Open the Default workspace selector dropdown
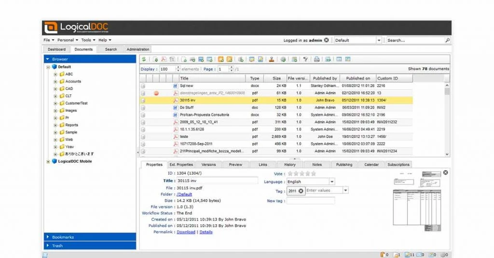Viewport: 494px width, 258px height. click(379, 40)
